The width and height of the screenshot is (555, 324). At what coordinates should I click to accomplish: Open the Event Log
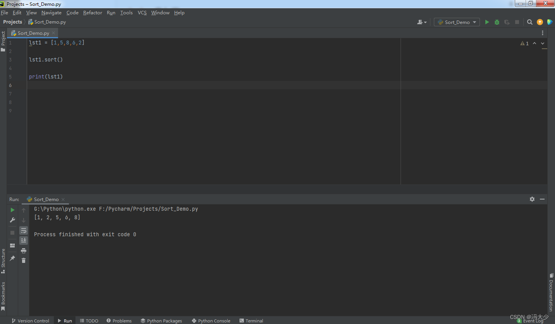tap(530, 321)
